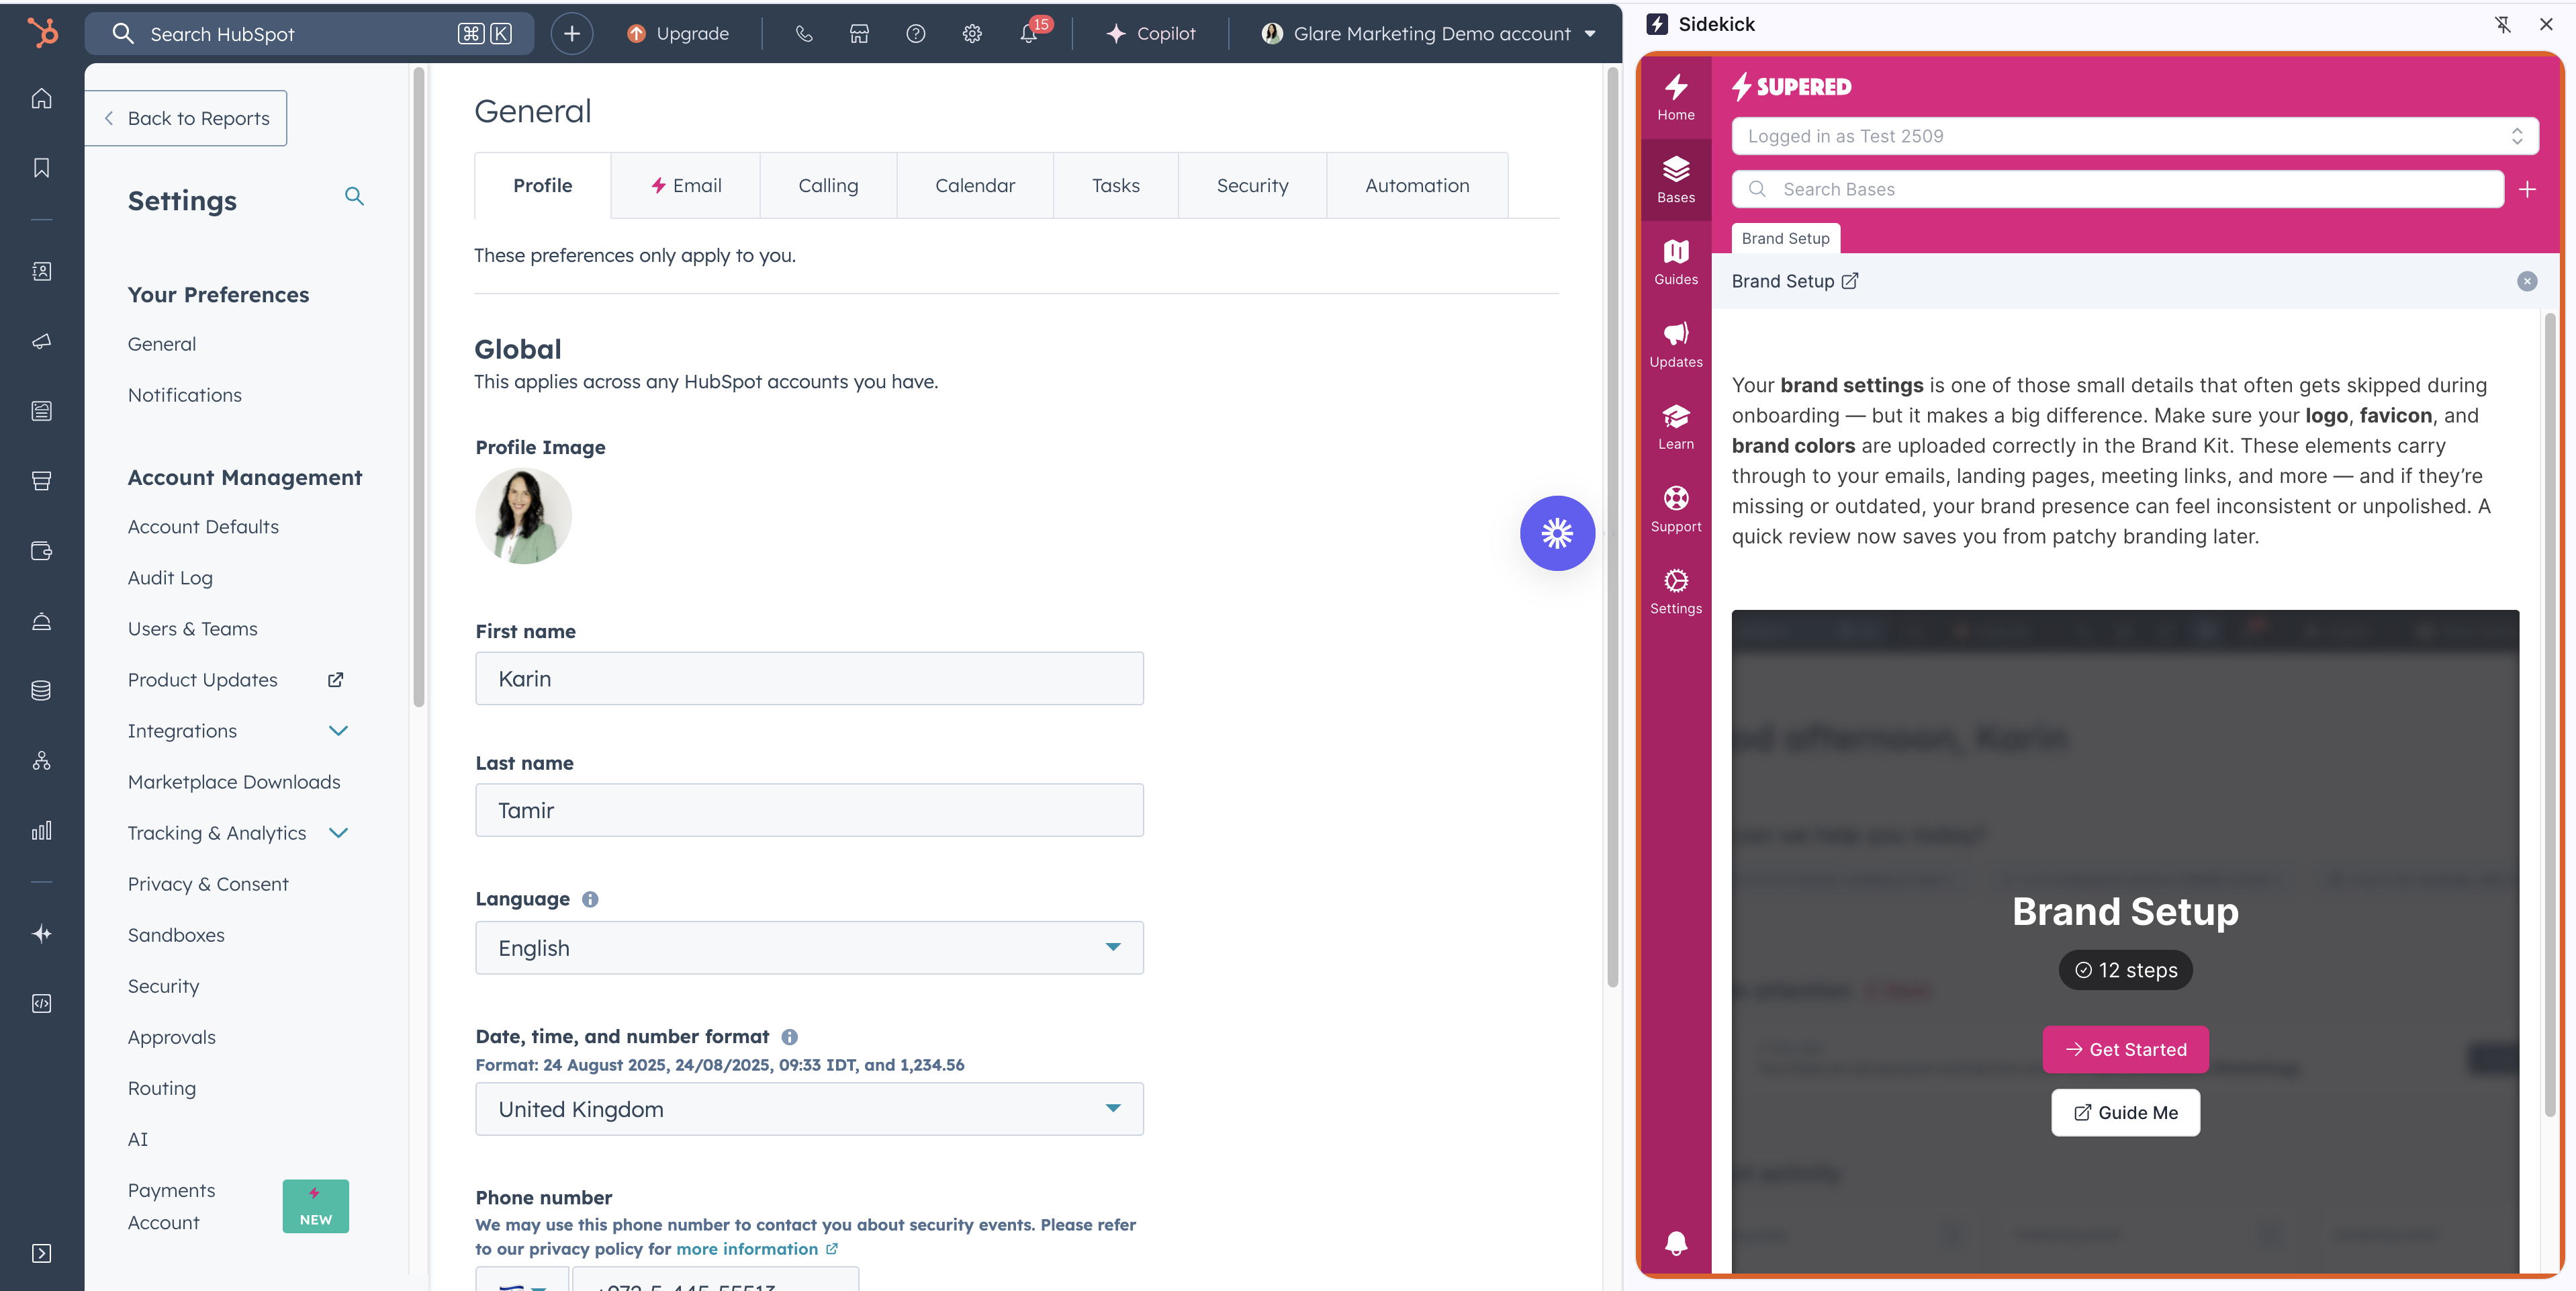Dismiss Brand Setup with gray close circle
The height and width of the screenshot is (1291, 2576).
pyautogui.click(x=2526, y=281)
